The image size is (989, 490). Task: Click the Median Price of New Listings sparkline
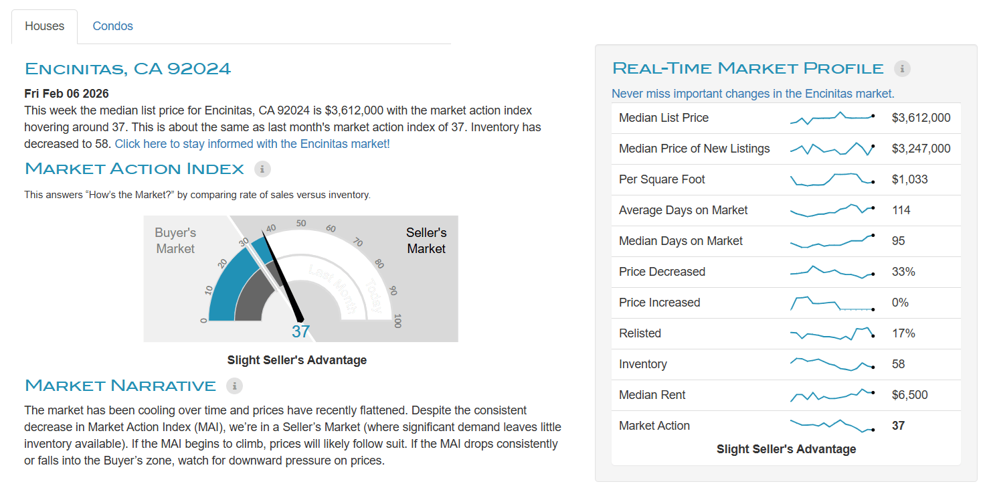point(832,149)
